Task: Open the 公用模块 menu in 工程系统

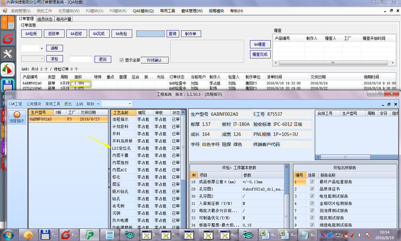Action: point(34,104)
